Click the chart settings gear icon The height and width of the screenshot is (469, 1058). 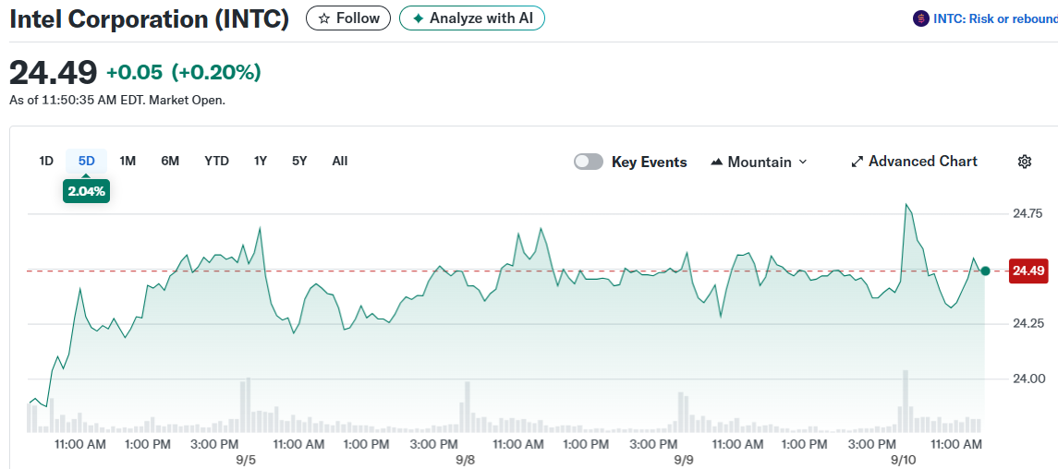tap(1024, 162)
